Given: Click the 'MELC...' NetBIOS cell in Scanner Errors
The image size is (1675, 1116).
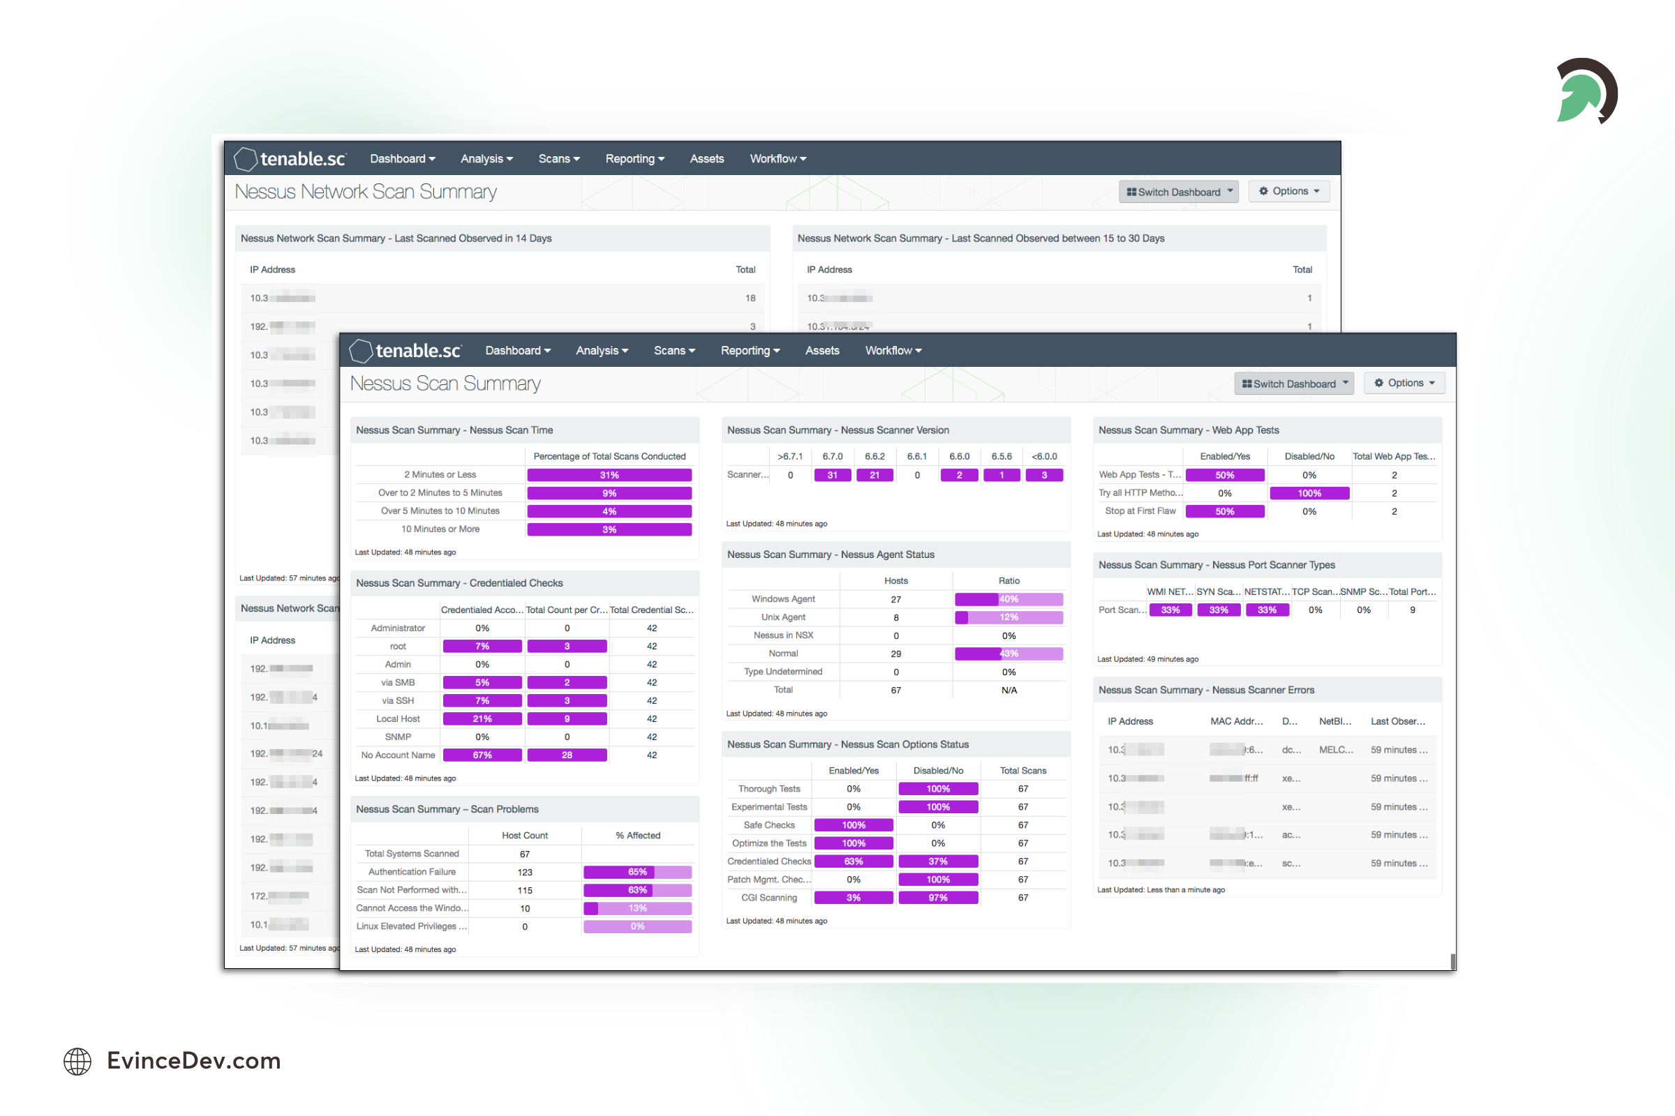Looking at the screenshot, I should 1336,751.
